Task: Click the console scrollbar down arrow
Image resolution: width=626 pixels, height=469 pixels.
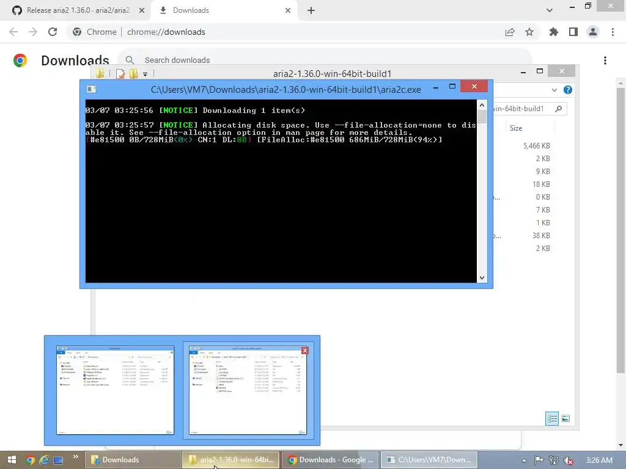Action: click(x=482, y=278)
